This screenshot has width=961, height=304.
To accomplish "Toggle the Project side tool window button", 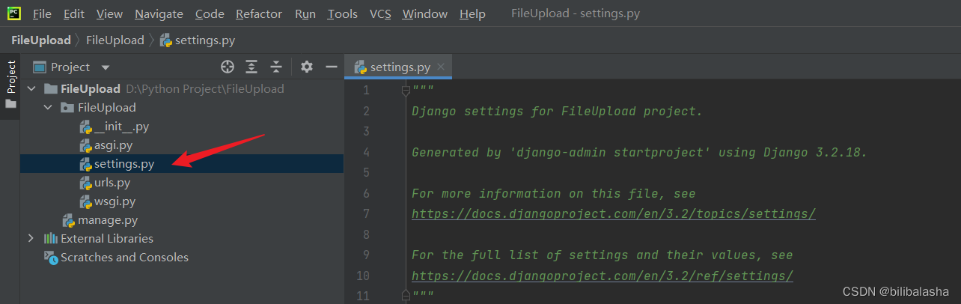I will (10, 82).
